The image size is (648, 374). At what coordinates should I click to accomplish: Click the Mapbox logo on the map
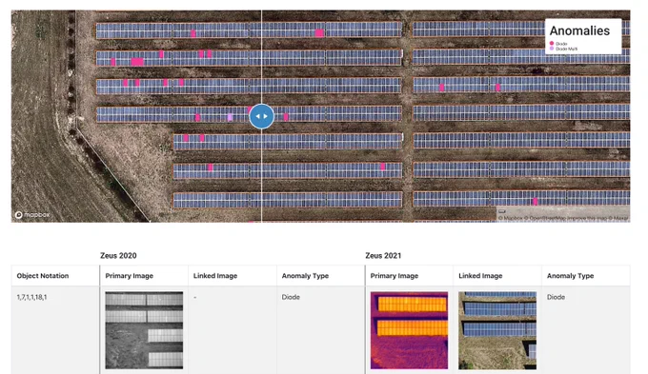pos(32,215)
